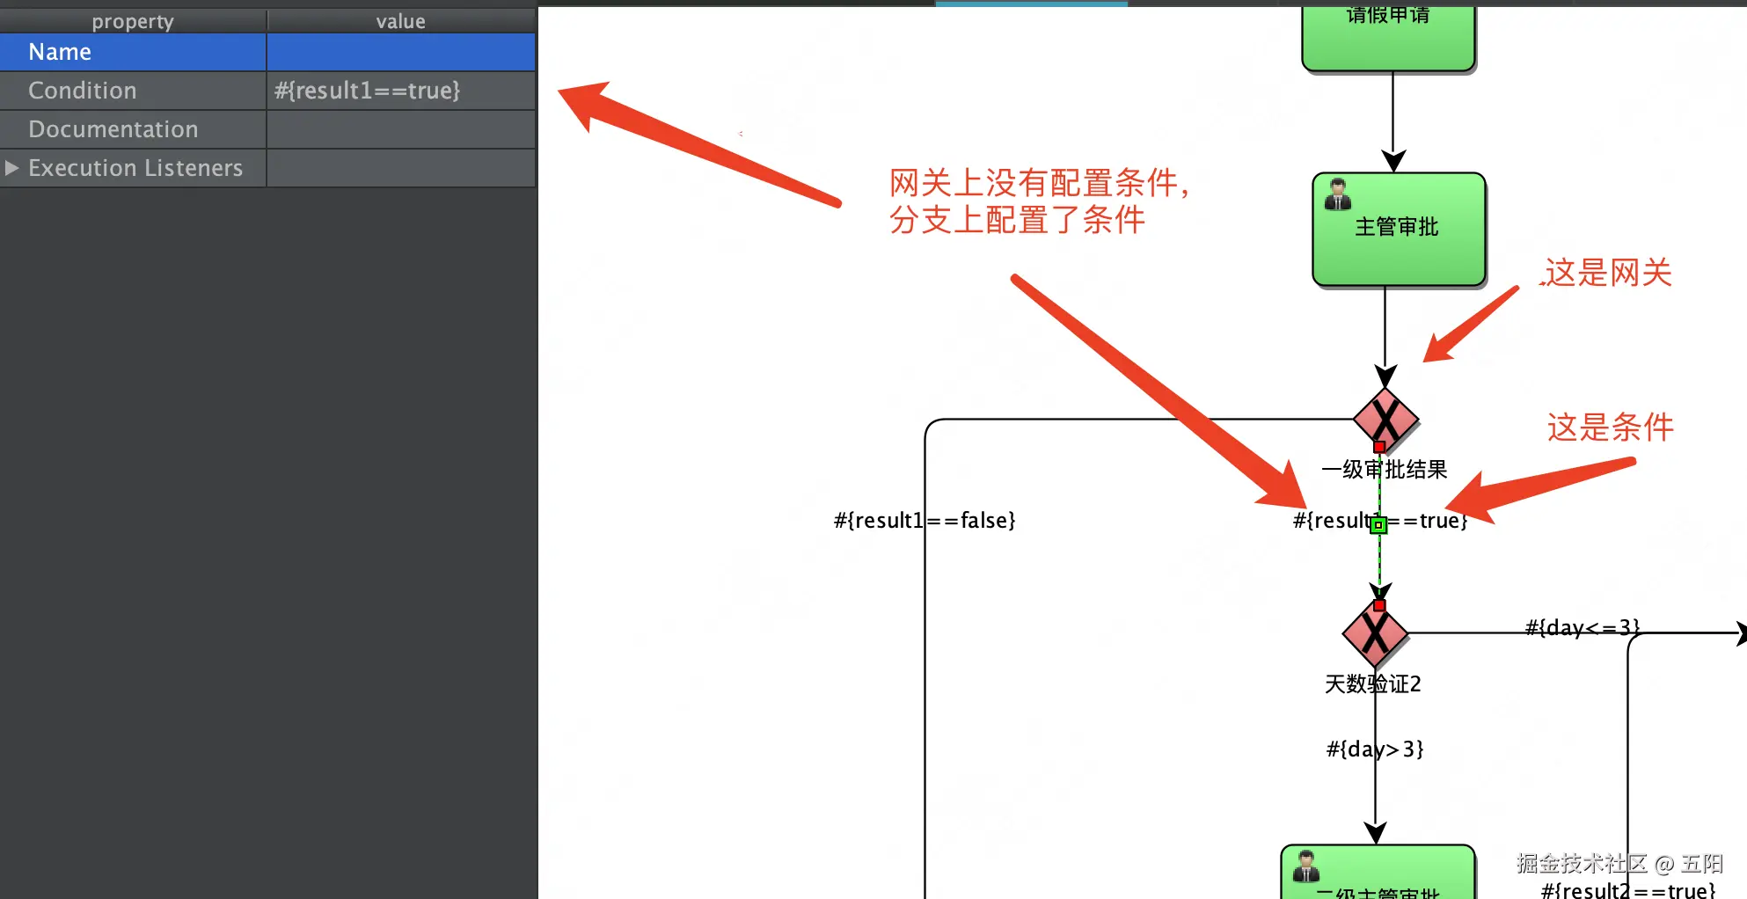This screenshot has width=1747, height=899.
Task: Select the 一级审批结果 exclusive gateway
Action: click(x=1385, y=419)
